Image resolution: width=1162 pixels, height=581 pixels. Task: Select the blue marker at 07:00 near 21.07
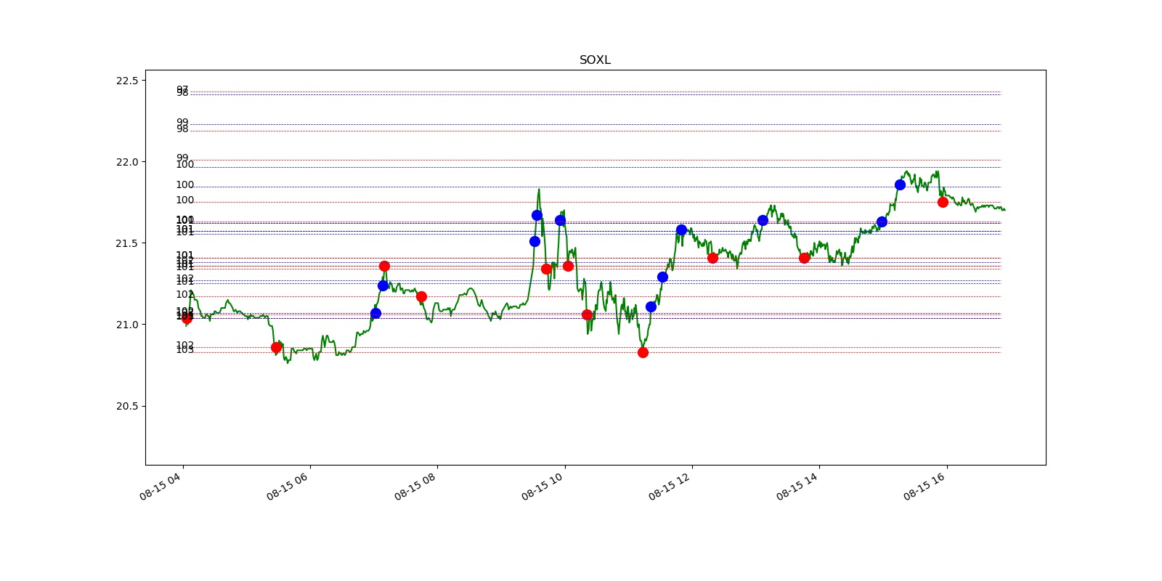coord(375,313)
